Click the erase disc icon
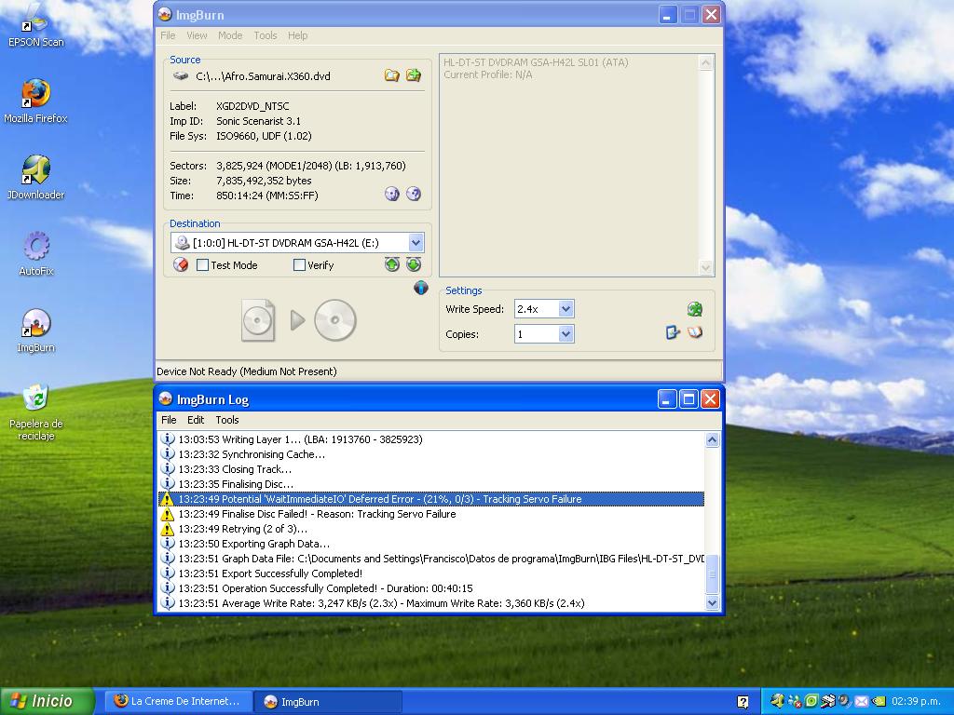The height and width of the screenshot is (715, 954). coord(181,265)
